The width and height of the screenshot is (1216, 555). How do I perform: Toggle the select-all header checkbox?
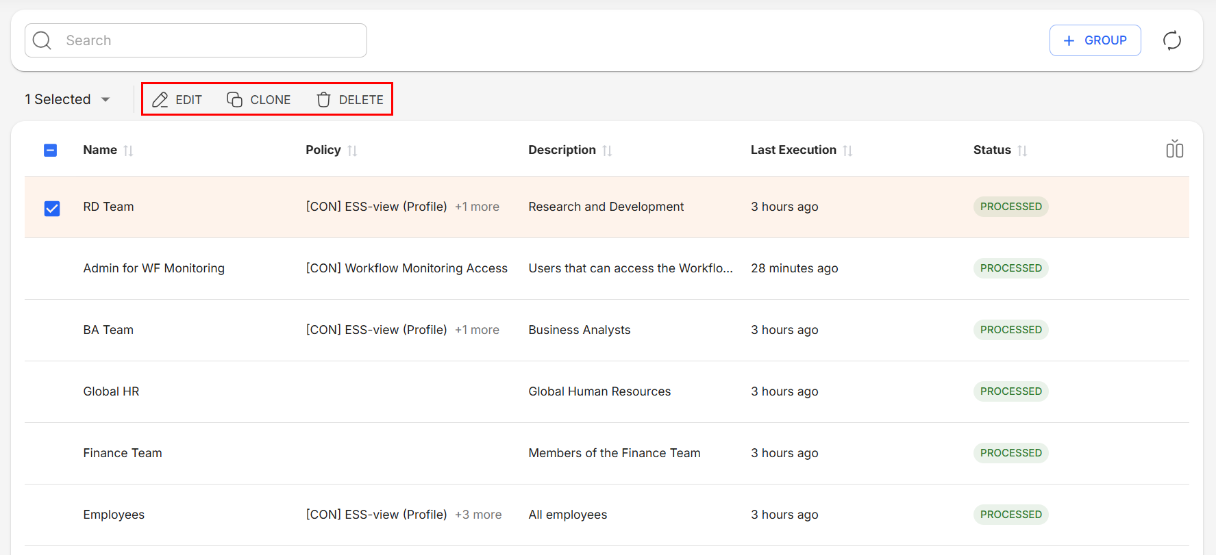click(51, 151)
